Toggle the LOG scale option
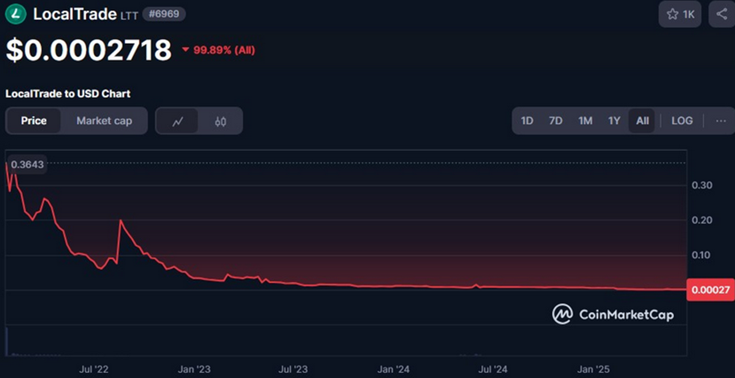The width and height of the screenshot is (735, 378). 682,121
